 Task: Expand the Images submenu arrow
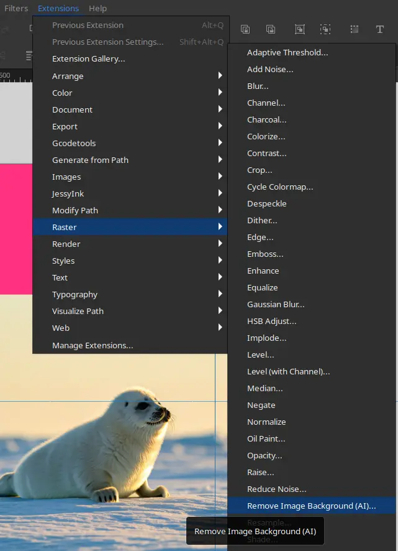click(220, 177)
